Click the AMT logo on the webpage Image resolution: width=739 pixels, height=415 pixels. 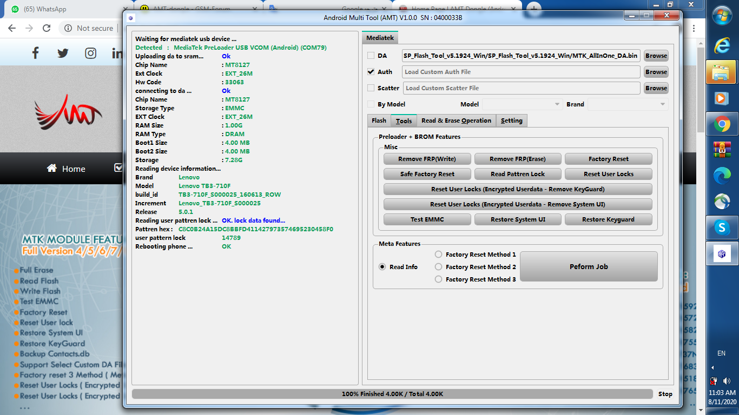pos(68,112)
